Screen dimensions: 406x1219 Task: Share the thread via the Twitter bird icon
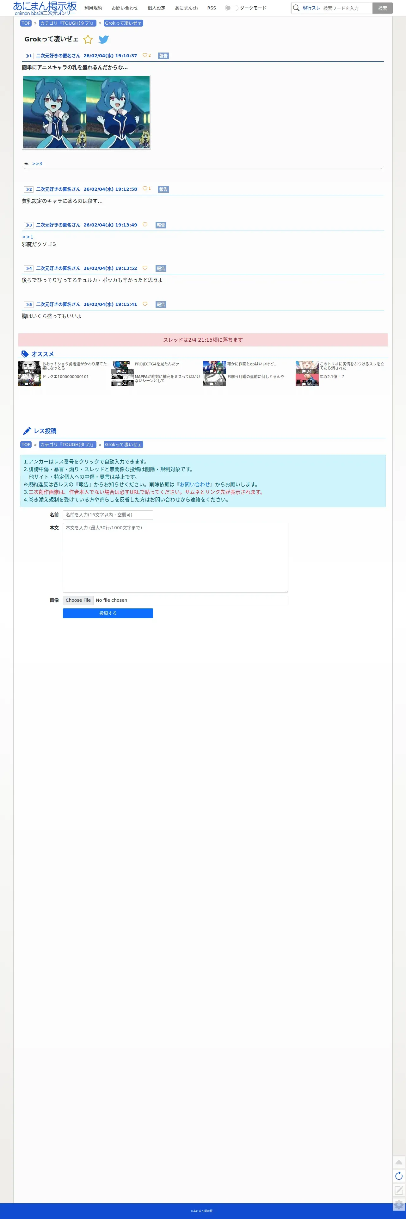tap(104, 40)
